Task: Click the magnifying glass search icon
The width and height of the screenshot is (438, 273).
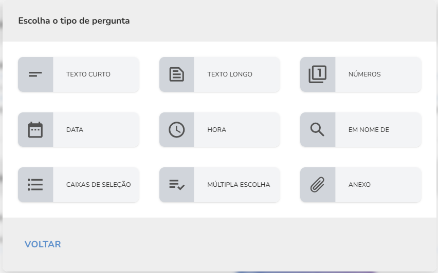Action: point(317,130)
